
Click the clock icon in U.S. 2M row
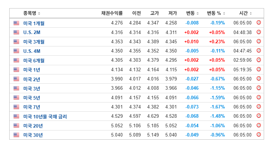[x=259, y=32]
